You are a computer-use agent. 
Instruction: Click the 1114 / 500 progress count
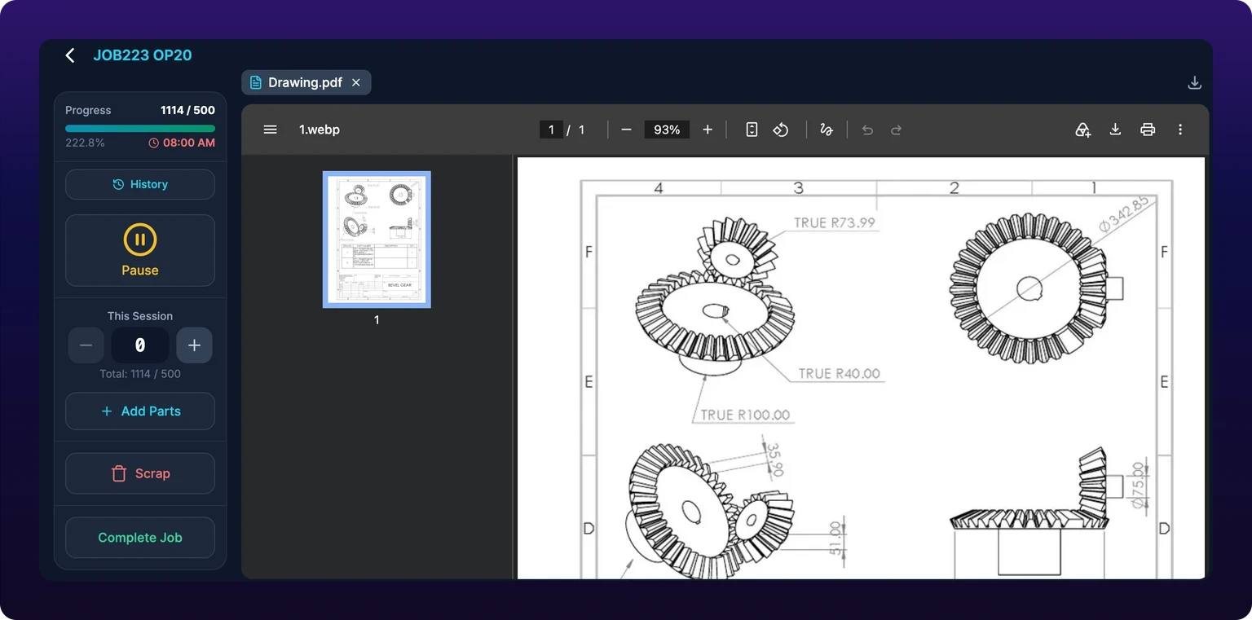coord(187,110)
